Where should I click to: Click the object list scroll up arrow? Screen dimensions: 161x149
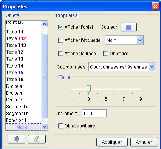point(44,24)
